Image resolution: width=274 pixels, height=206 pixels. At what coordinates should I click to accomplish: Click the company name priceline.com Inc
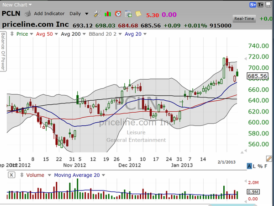35,24
